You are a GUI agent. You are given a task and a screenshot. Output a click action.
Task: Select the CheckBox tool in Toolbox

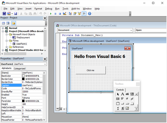pos(122,99)
